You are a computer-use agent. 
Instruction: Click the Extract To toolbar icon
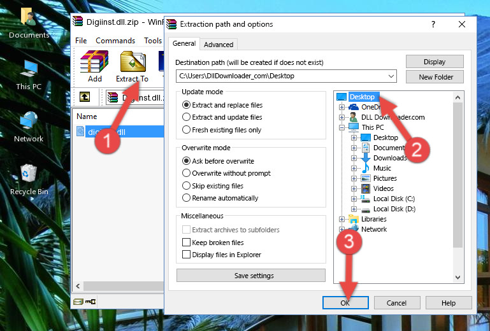point(133,62)
